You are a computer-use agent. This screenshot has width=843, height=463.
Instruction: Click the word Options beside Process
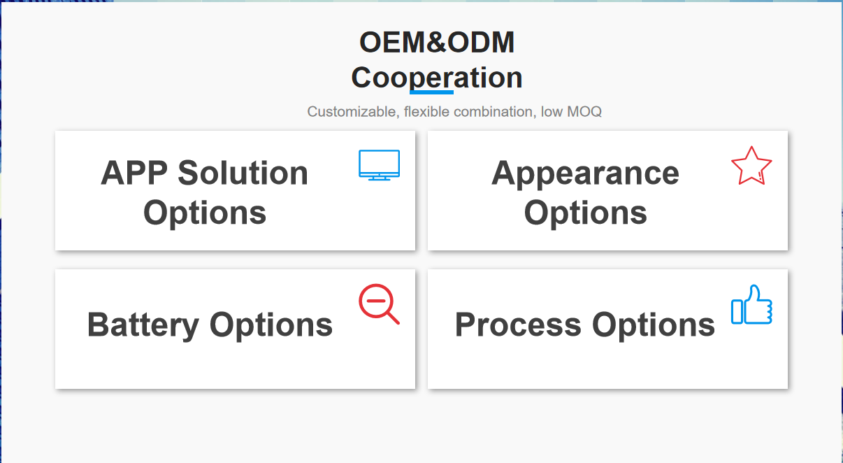(x=654, y=325)
